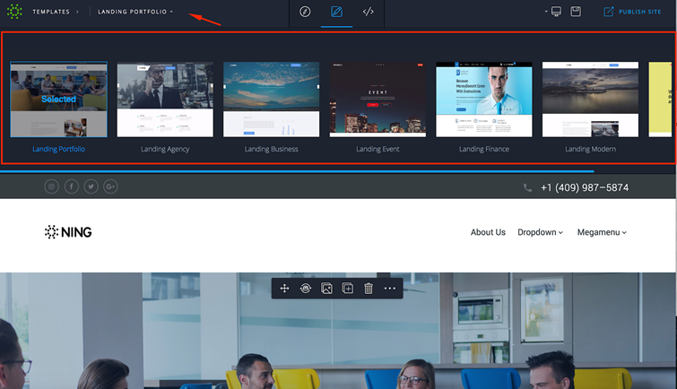Expand the Landing Portfolio template dropdown
Viewport: 677px width, 389px height.
[135, 13]
